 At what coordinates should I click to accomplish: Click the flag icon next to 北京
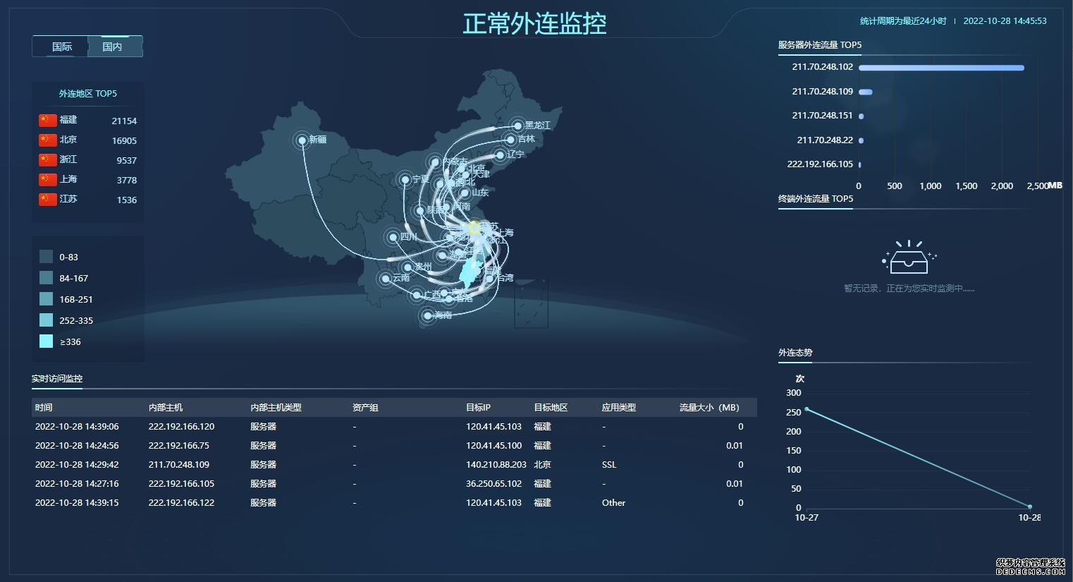pyautogui.click(x=47, y=140)
